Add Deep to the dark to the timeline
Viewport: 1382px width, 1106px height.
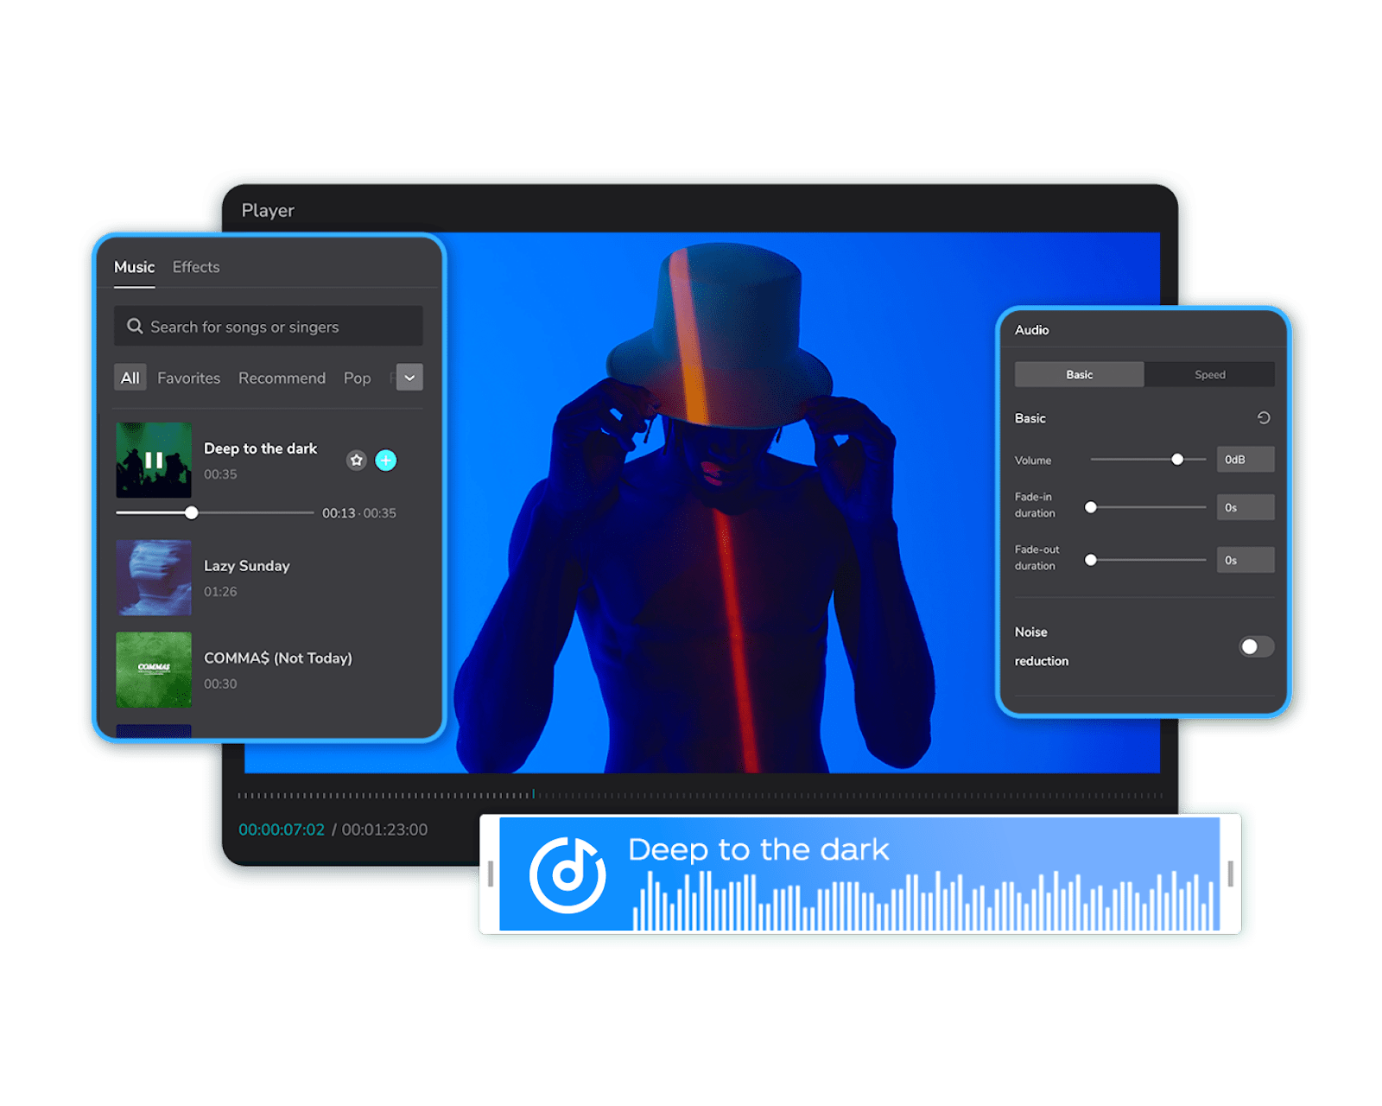tap(386, 461)
